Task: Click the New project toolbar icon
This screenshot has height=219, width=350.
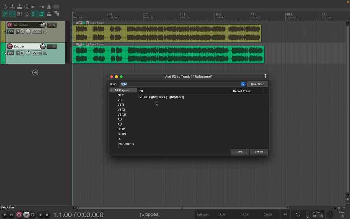Action: [5, 6]
